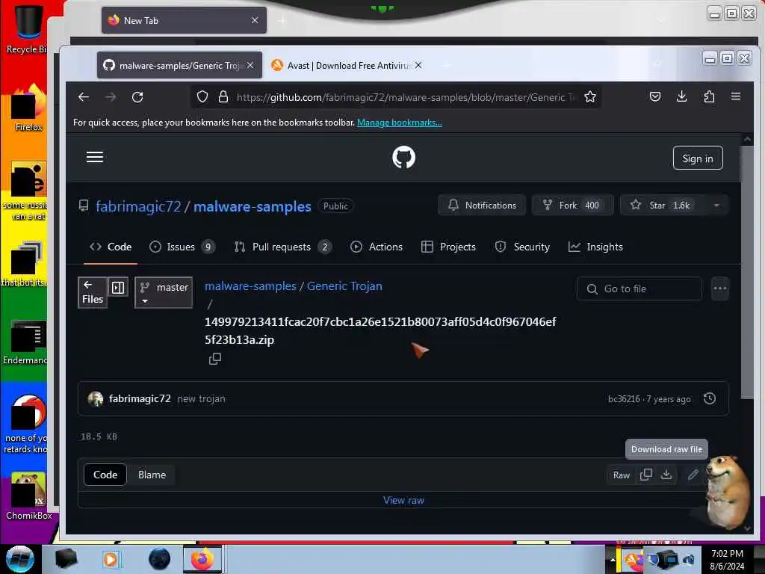765x574 pixels.
Task: Follow the View raw link
Action: click(403, 500)
